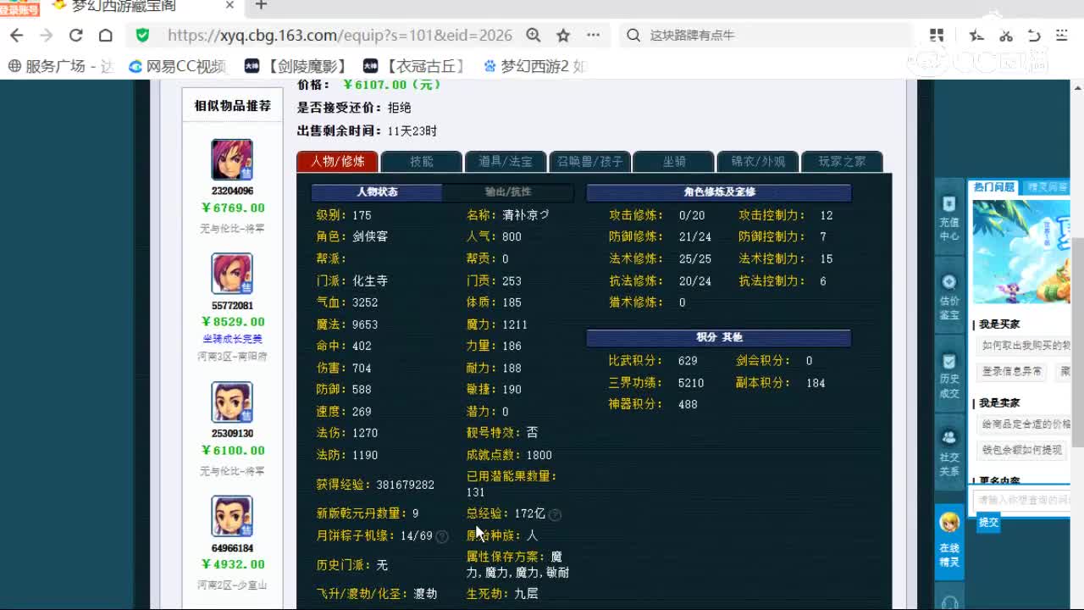Open 社交关系 in the side toolbar
This screenshot has height=610, width=1084.
coord(949,452)
